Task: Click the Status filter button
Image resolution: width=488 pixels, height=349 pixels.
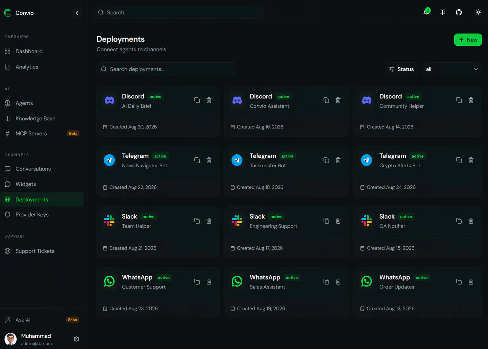Action: click(x=402, y=69)
